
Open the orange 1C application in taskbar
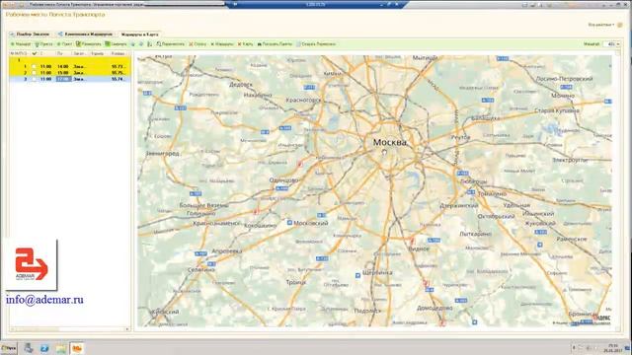coord(77,348)
